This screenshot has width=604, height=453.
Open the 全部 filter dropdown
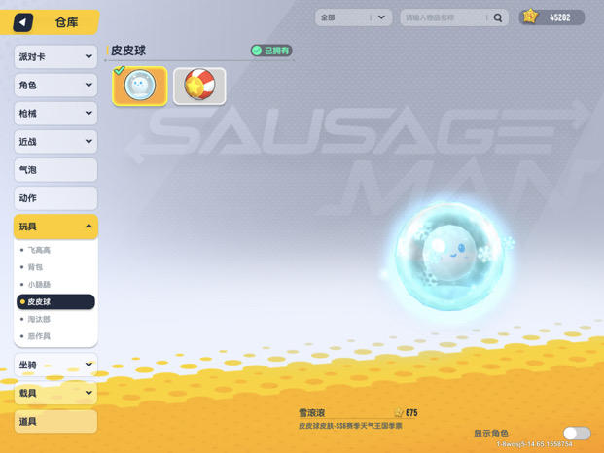pos(354,17)
